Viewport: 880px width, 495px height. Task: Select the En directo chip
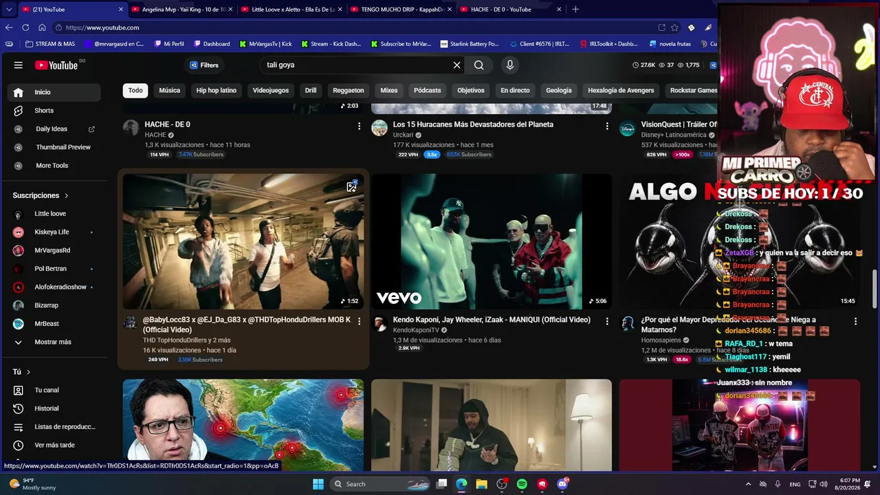coord(515,91)
